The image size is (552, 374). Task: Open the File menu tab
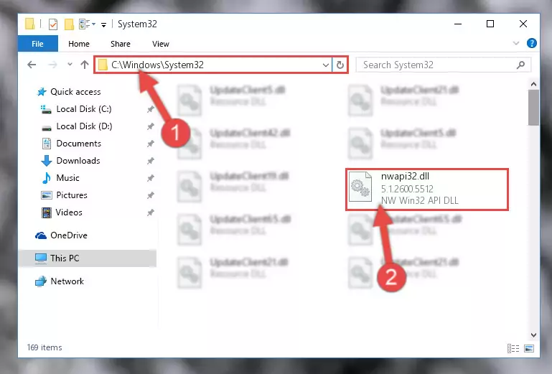pos(37,44)
